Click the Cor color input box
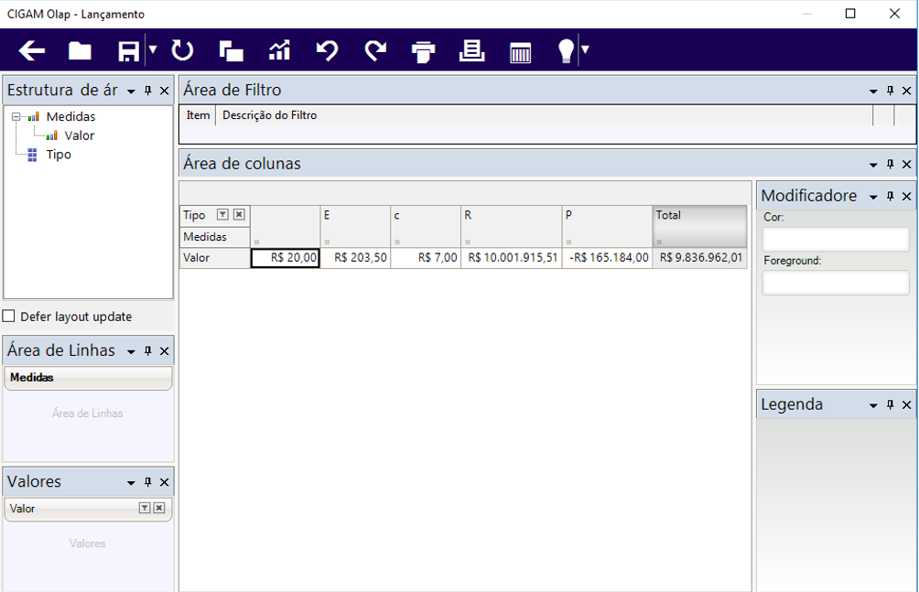This screenshot has width=919, height=592. pyautogui.click(x=835, y=240)
